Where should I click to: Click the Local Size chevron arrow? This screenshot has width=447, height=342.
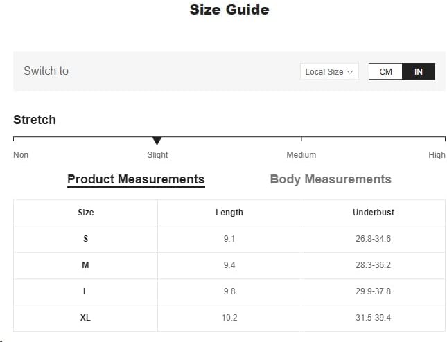[350, 72]
